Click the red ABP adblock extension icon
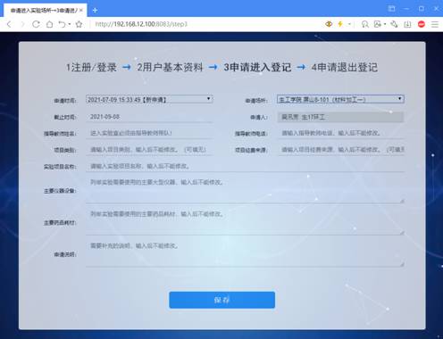The width and height of the screenshot is (443, 339). 422,24
